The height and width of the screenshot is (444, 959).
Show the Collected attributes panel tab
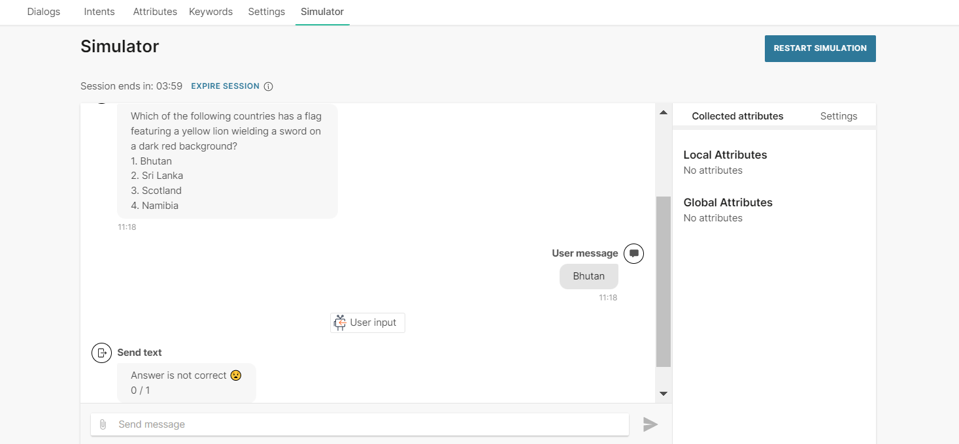pyautogui.click(x=737, y=116)
